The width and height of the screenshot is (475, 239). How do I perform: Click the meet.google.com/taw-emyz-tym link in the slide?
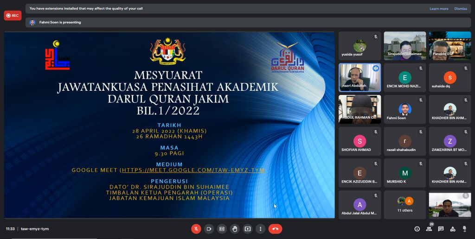point(193,170)
